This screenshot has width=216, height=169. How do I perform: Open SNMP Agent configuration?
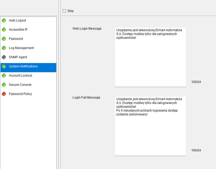pyautogui.click(x=18, y=57)
